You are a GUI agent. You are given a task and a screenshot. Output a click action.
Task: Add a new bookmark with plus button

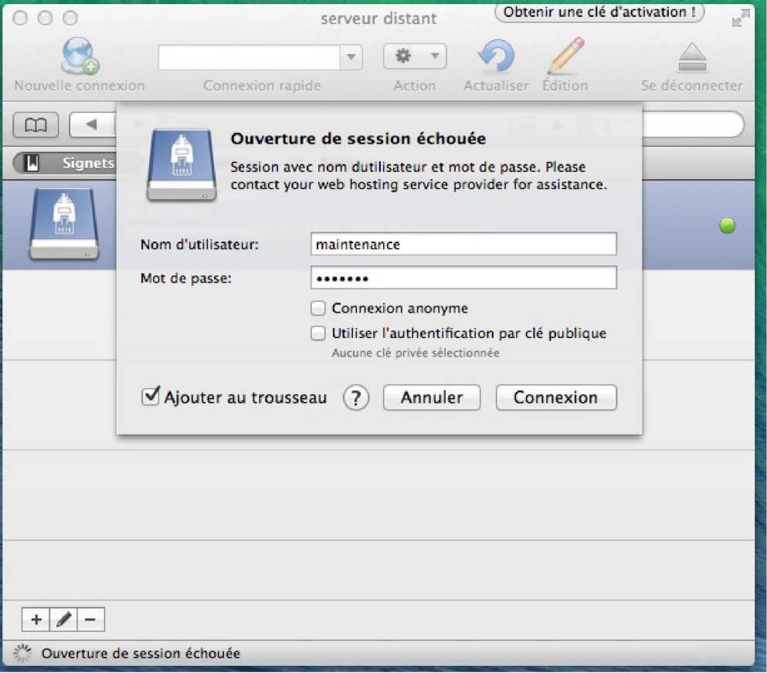(x=36, y=619)
